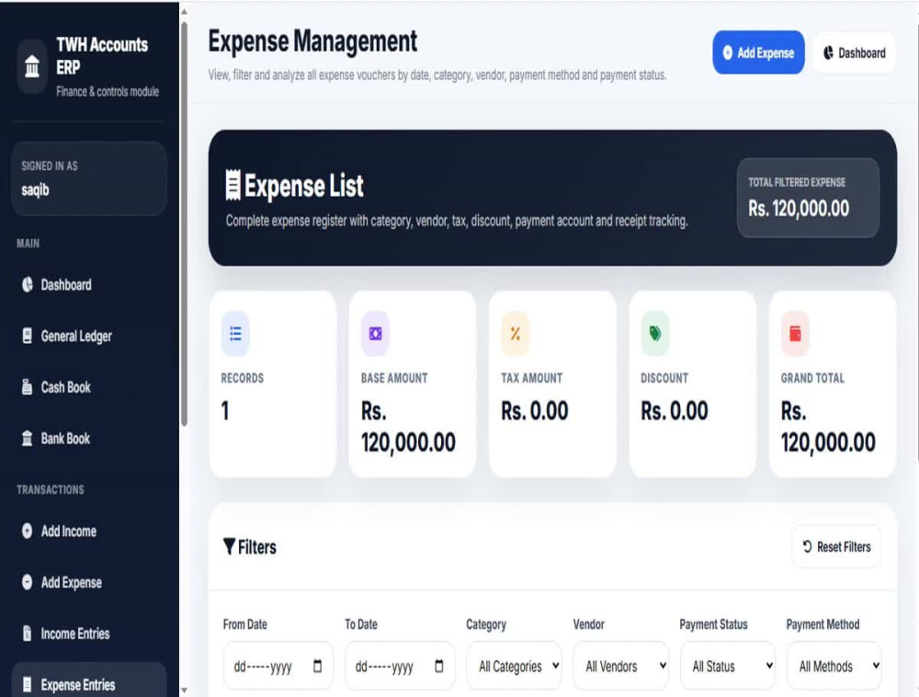Screen dimensions: 919x697
Task: Click the Reset Filters button
Action: tap(836, 546)
